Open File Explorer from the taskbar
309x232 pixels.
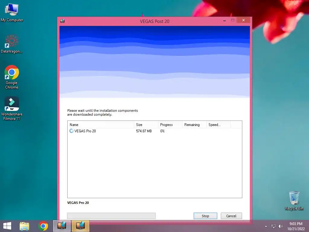click(24, 226)
